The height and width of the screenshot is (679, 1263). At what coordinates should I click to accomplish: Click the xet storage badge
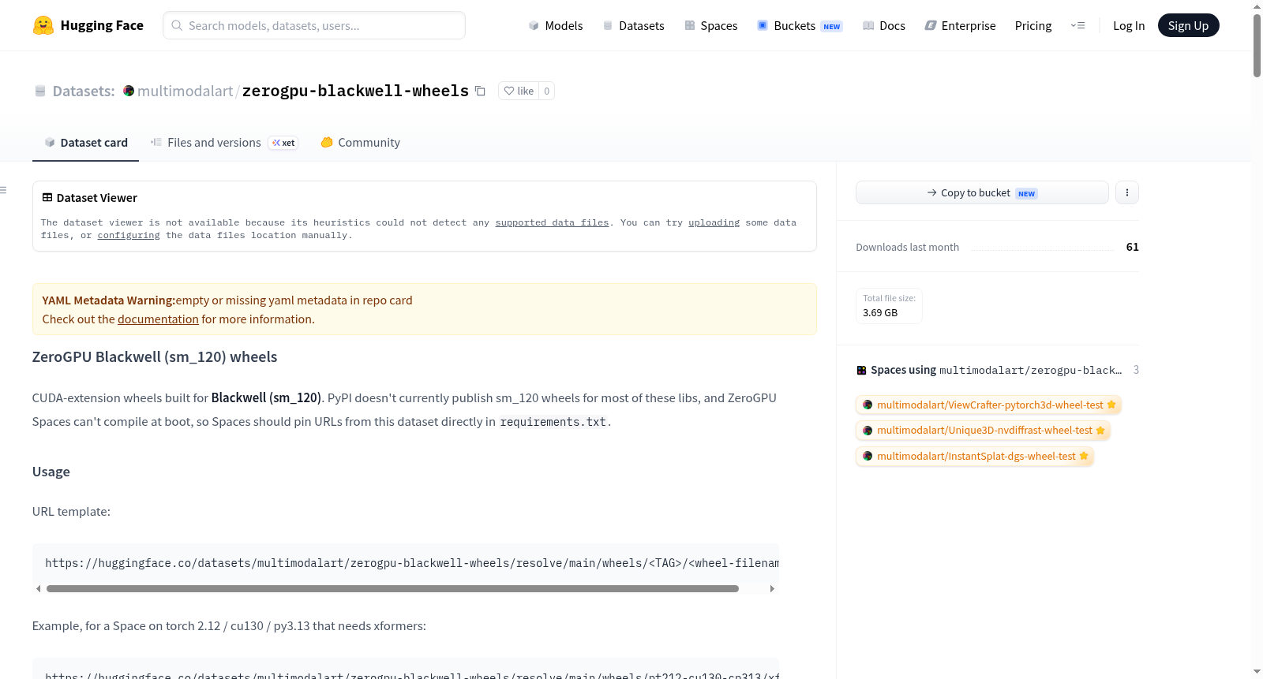pos(283,143)
